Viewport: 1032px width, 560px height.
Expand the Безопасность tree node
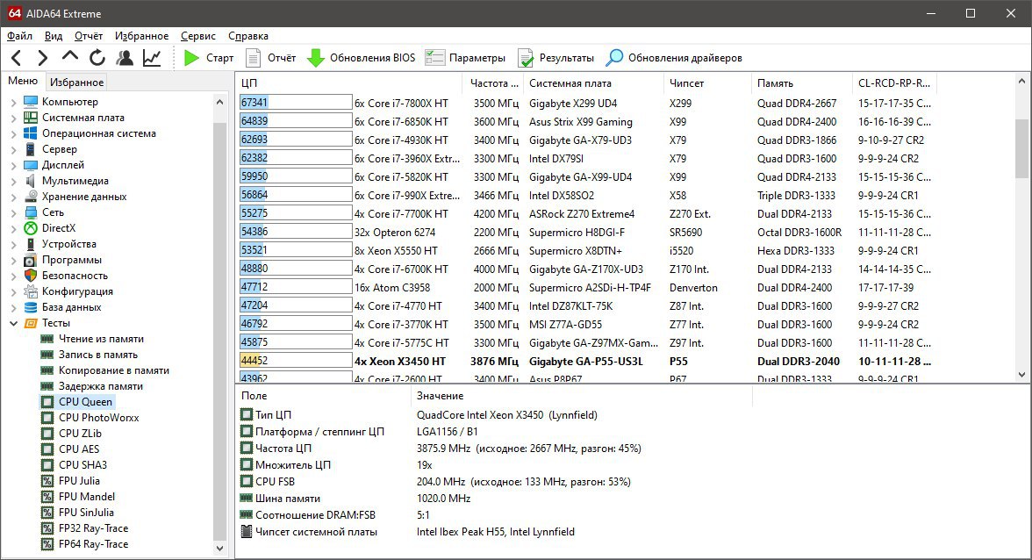click(14, 276)
